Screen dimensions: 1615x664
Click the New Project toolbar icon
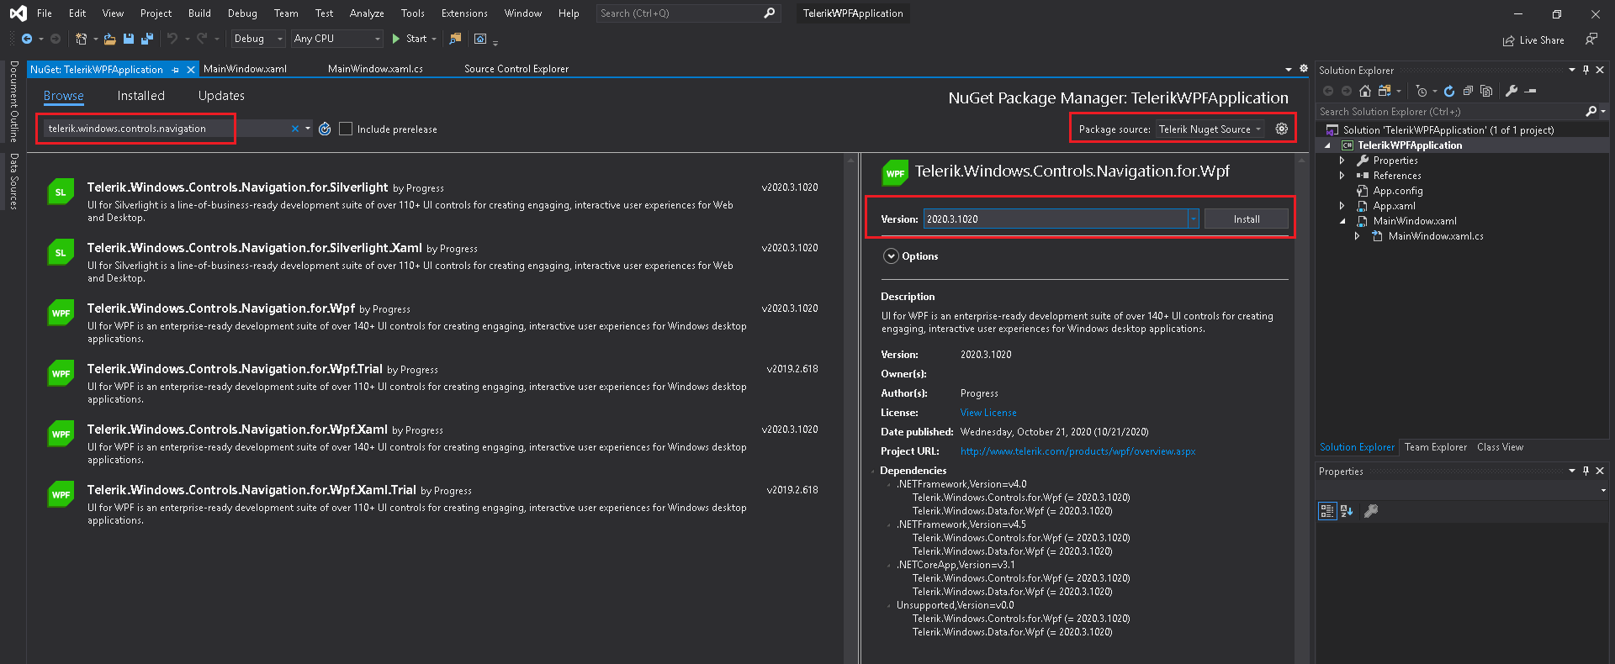pyautogui.click(x=81, y=39)
